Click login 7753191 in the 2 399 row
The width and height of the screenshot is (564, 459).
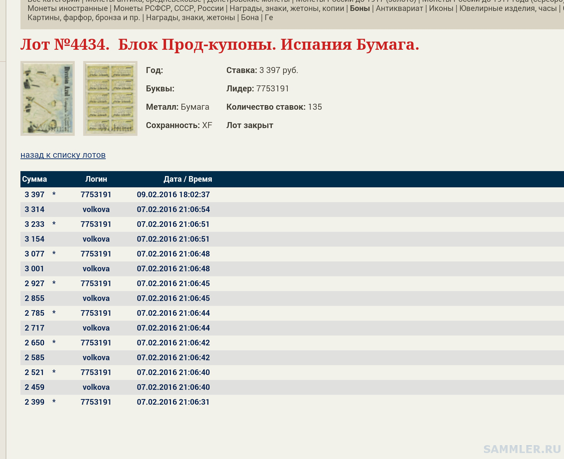coord(96,402)
